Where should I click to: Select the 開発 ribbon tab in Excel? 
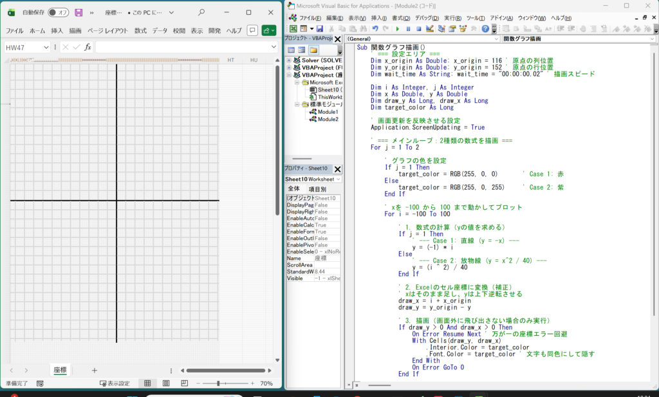coord(214,30)
